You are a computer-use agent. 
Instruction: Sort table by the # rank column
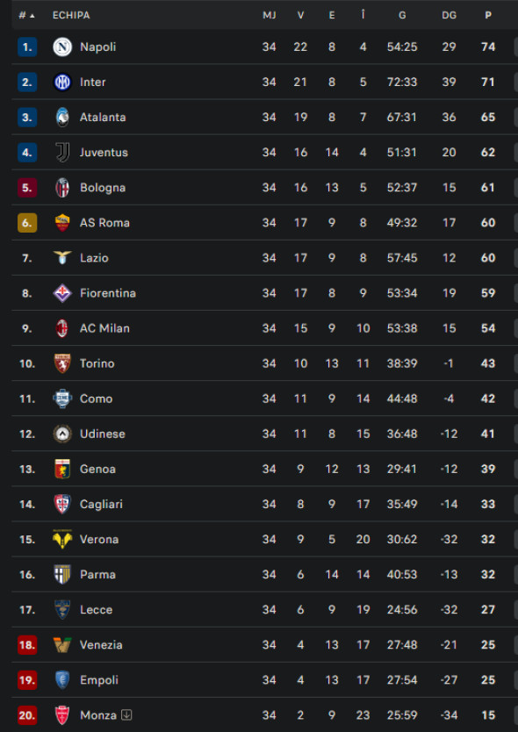pyautogui.click(x=26, y=16)
